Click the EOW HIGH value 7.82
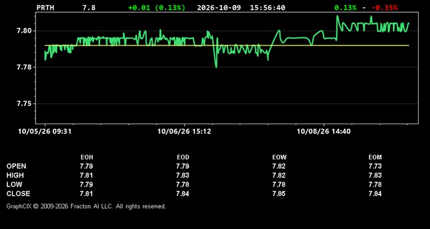 click(279, 175)
